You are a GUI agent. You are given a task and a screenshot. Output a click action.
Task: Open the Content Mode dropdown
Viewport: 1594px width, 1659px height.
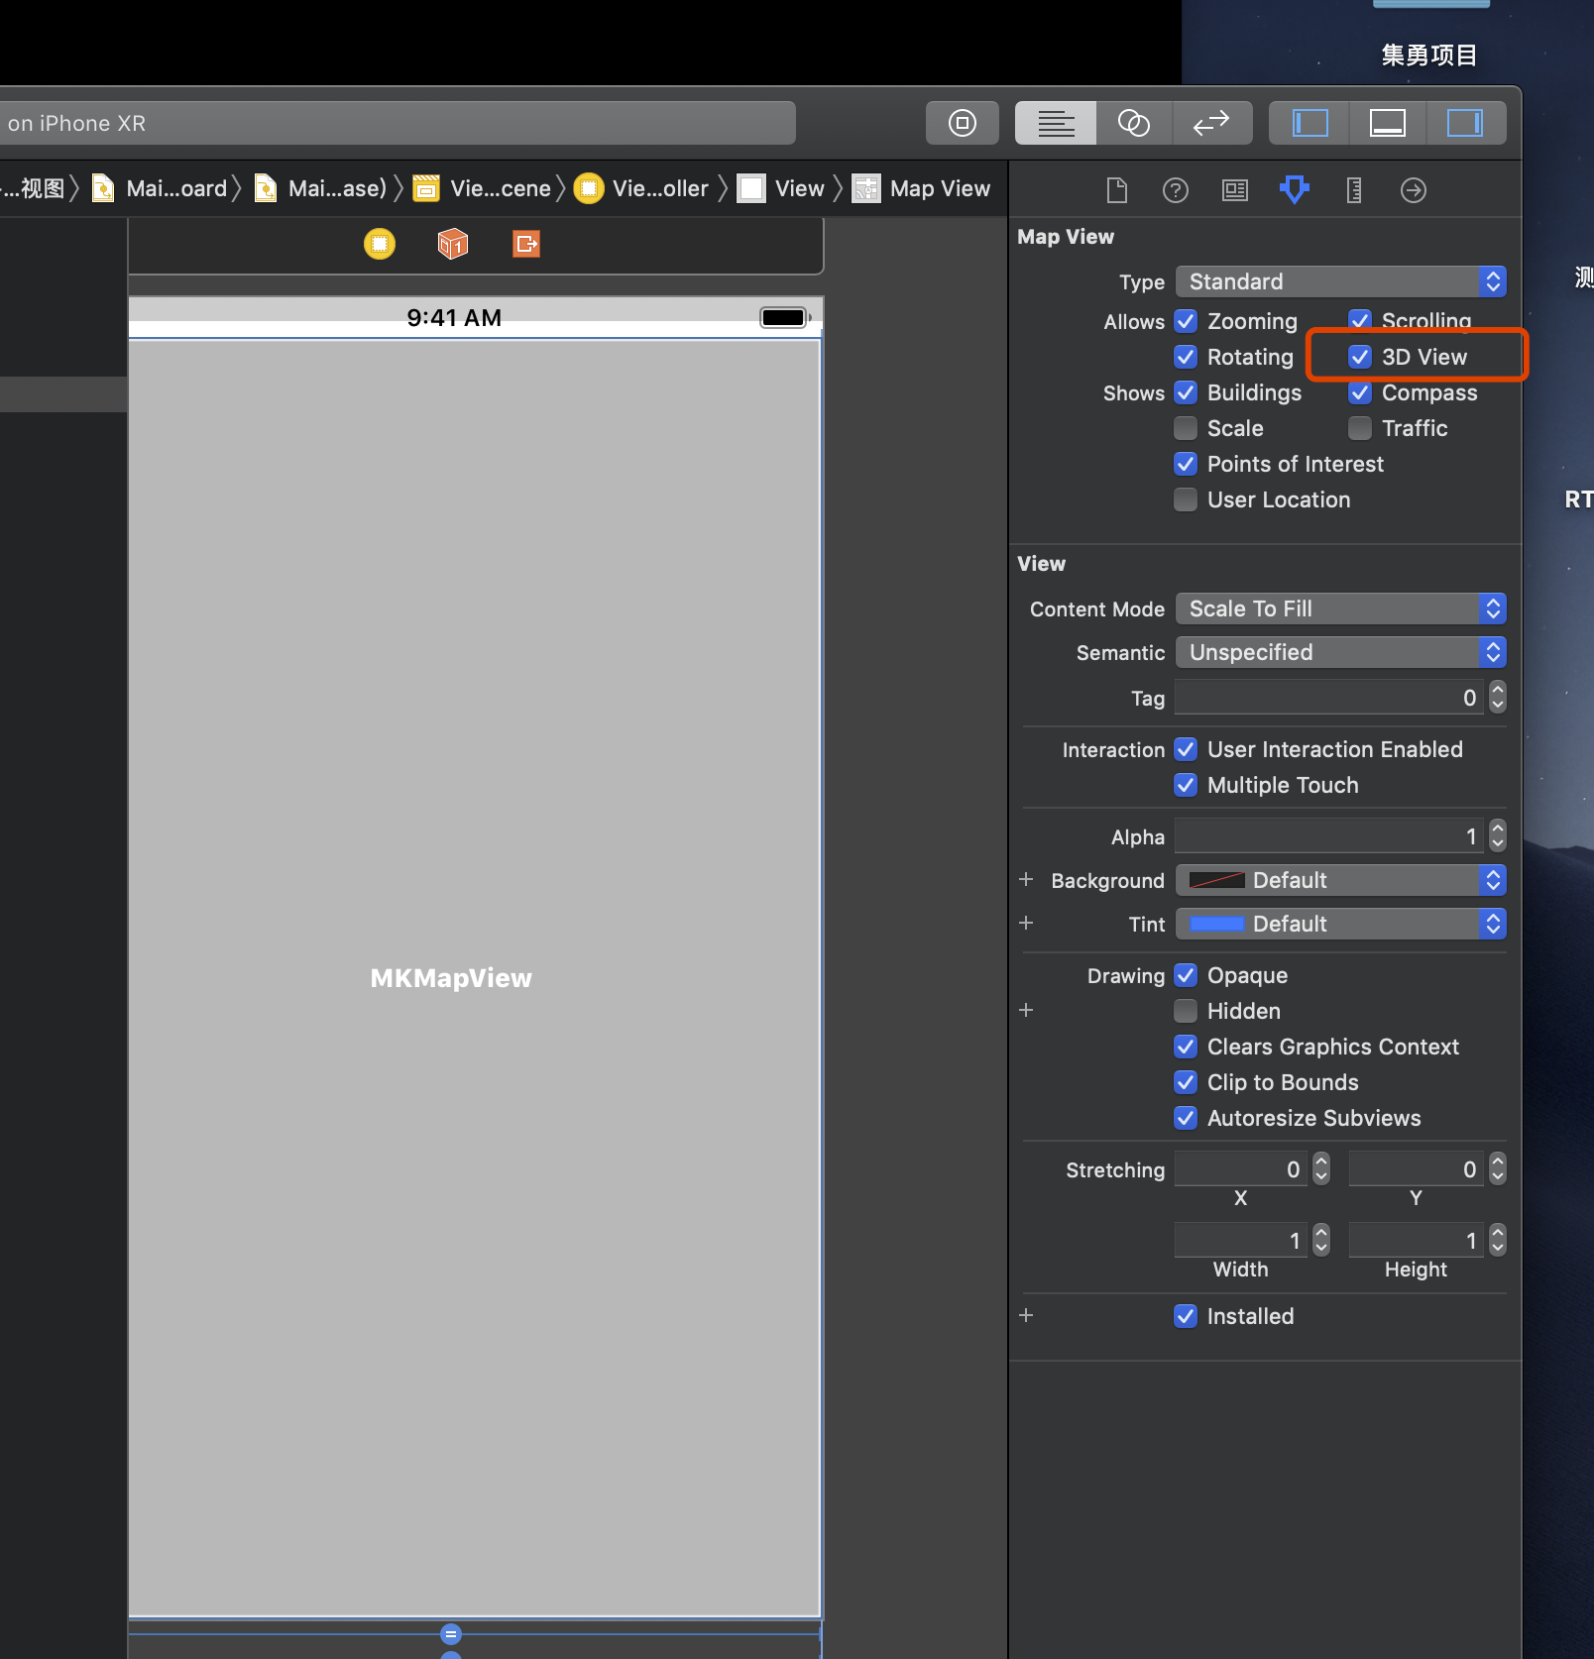1340,608
